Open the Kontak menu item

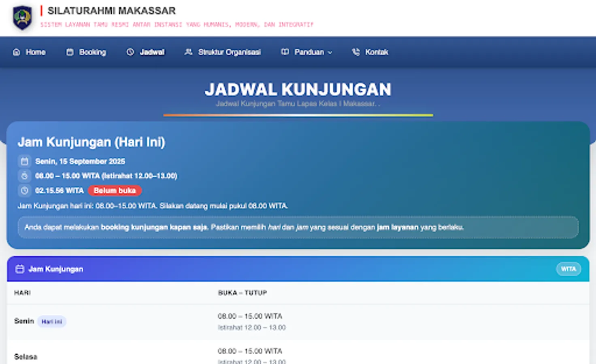[x=370, y=52]
